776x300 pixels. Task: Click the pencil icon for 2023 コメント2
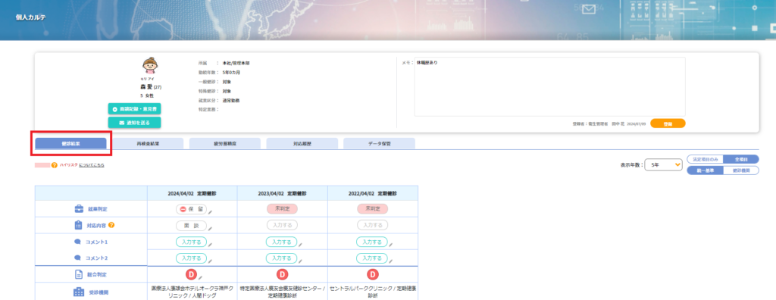tap(300, 261)
